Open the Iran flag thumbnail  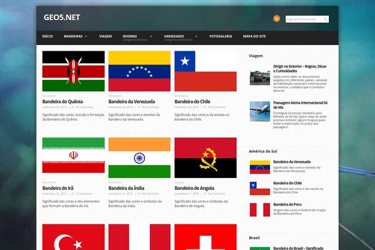pyautogui.click(x=73, y=155)
